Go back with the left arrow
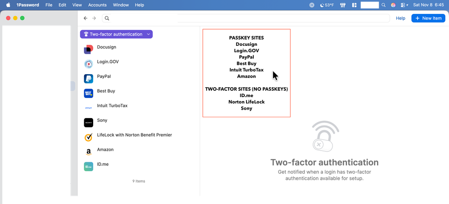Image resolution: width=449 pixels, height=204 pixels. click(x=85, y=18)
